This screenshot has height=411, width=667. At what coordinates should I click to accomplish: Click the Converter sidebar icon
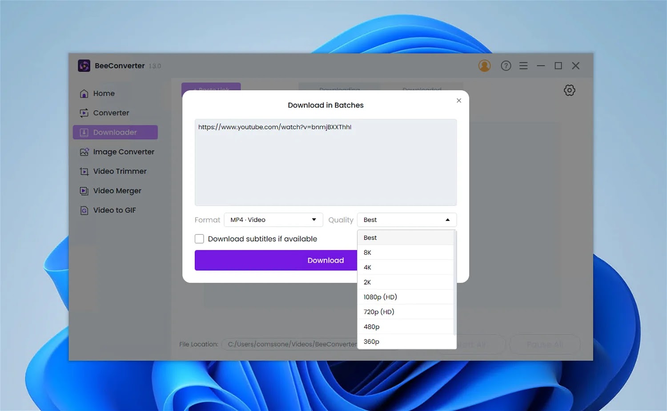pos(84,113)
